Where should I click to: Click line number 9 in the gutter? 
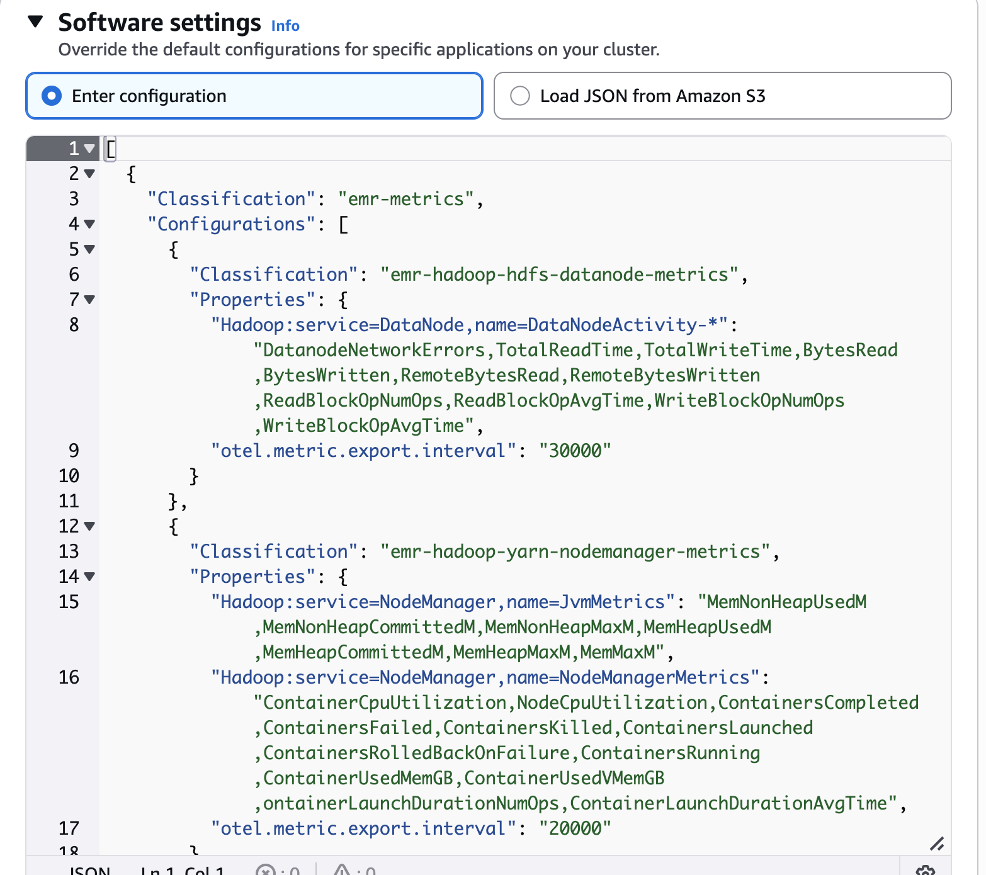pyautogui.click(x=73, y=451)
